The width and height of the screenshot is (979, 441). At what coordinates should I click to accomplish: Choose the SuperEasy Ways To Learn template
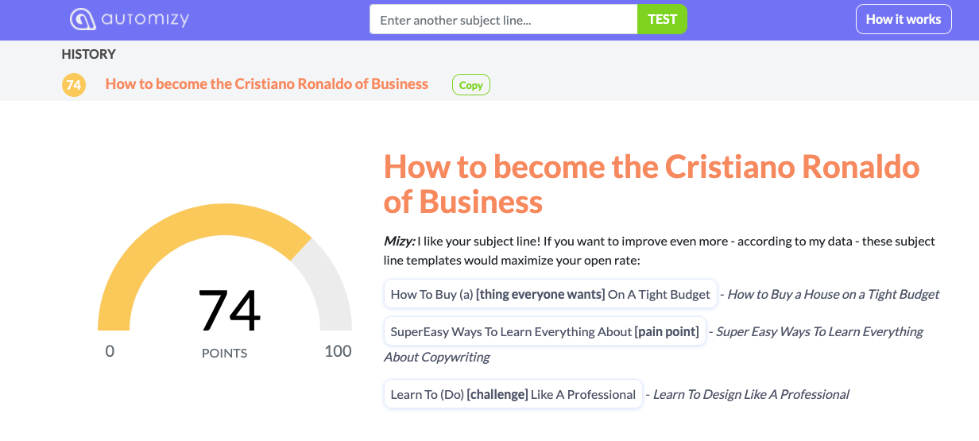coord(545,331)
